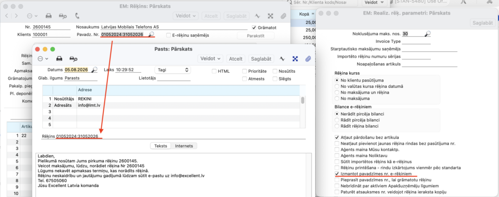Toggle the Grāmatot checkbox
The width and height of the screenshot is (499, 197).
pyautogui.click(x=253, y=28)
